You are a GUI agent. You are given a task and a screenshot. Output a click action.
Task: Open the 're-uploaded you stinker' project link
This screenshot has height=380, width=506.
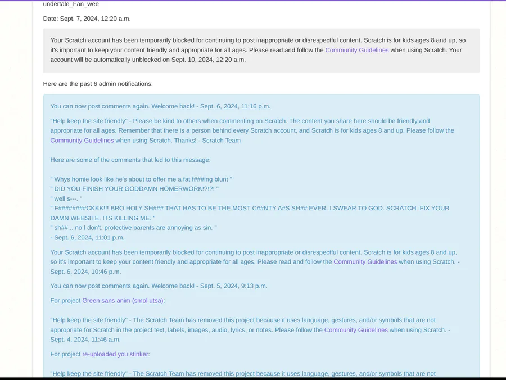(115, 354)
